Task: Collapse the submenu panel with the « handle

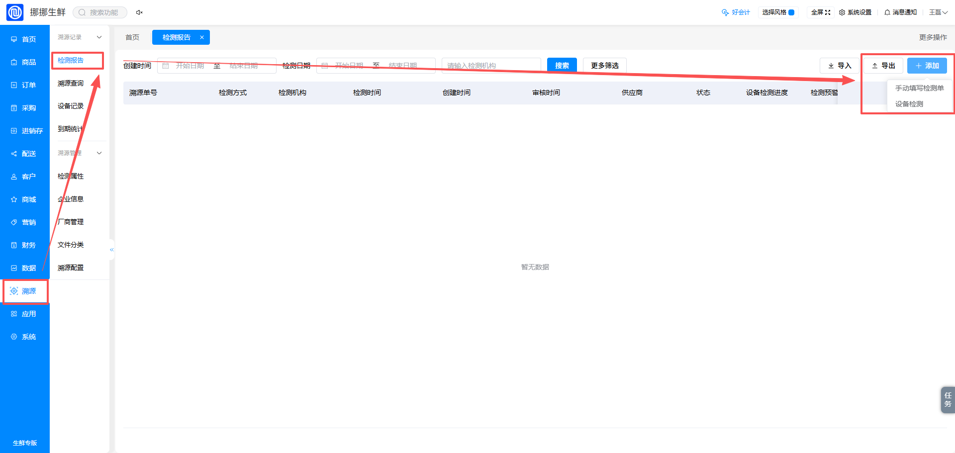Action: coord(112,250)
